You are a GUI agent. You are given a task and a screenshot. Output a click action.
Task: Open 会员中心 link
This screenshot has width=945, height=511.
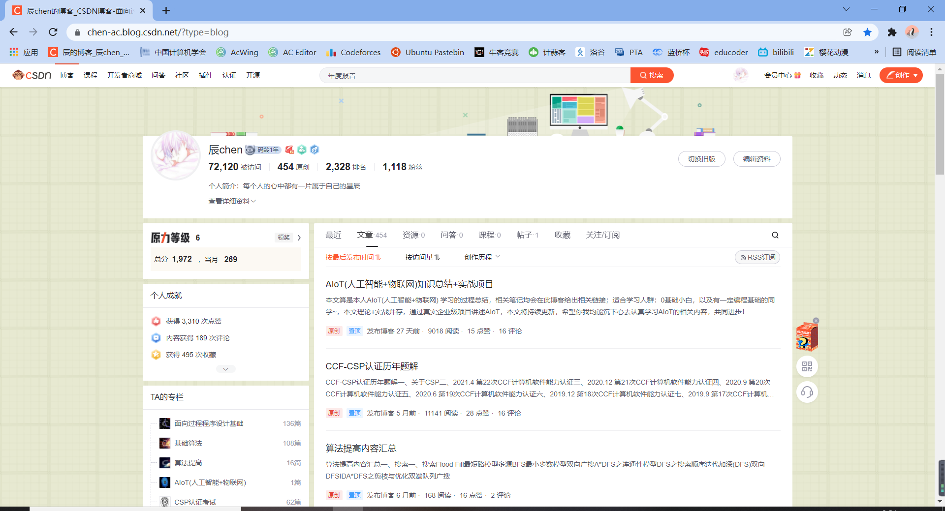[782, 75]
